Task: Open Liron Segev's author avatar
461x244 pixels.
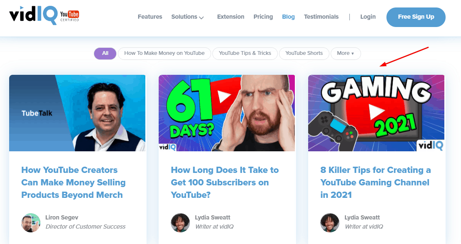Action: pos(31,222)
